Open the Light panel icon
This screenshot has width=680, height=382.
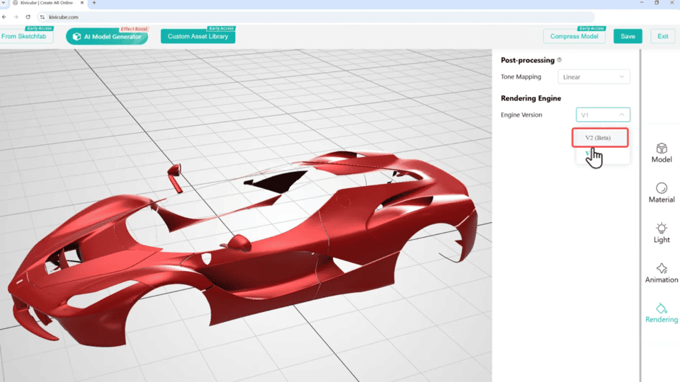(x=662, y=233)
